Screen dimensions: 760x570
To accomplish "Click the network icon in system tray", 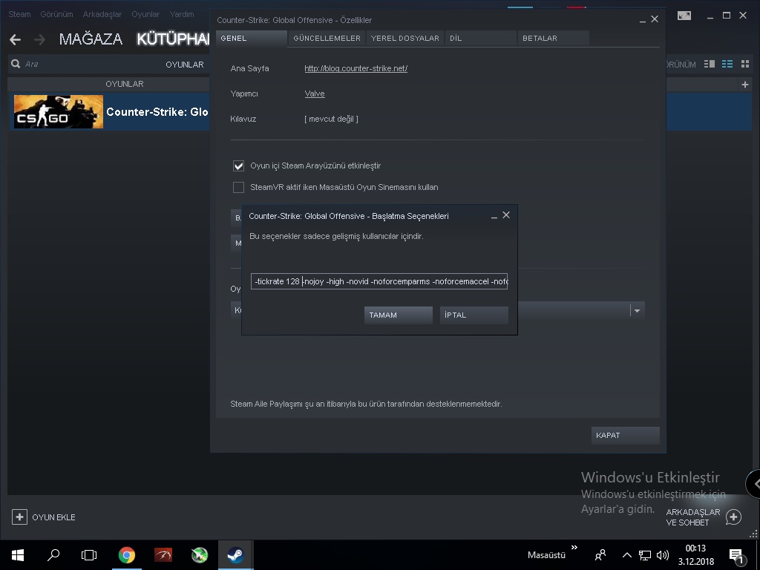I will pyautogui.click(x=645, y=555).
